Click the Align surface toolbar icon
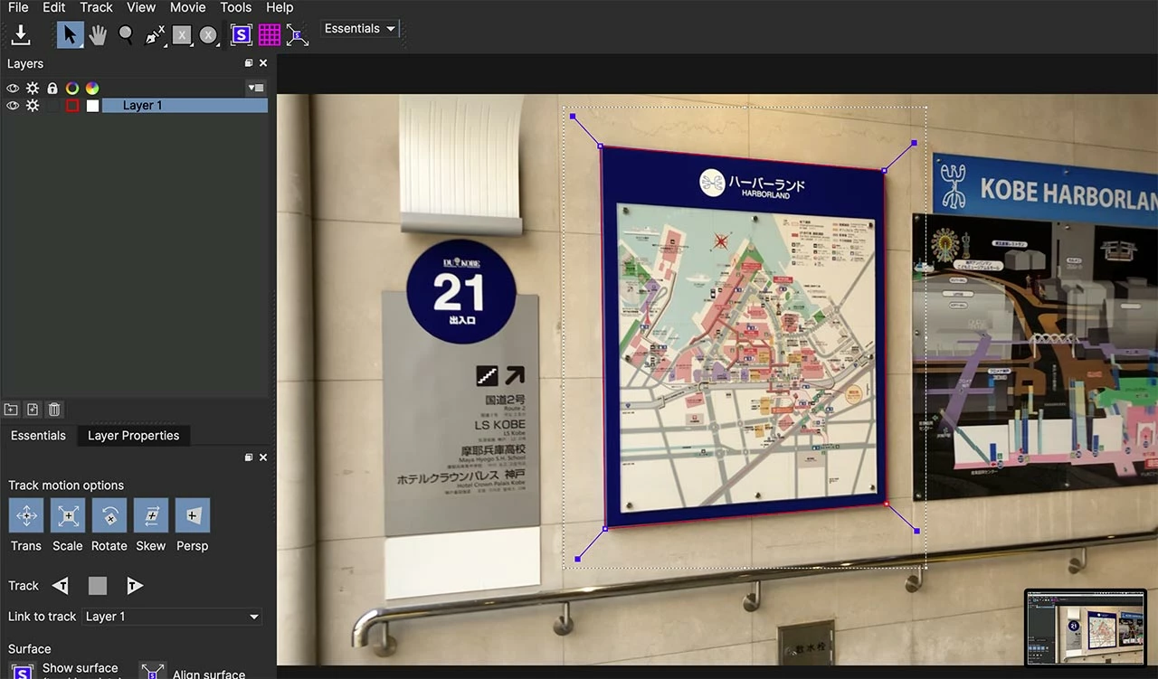 [298, 35]
